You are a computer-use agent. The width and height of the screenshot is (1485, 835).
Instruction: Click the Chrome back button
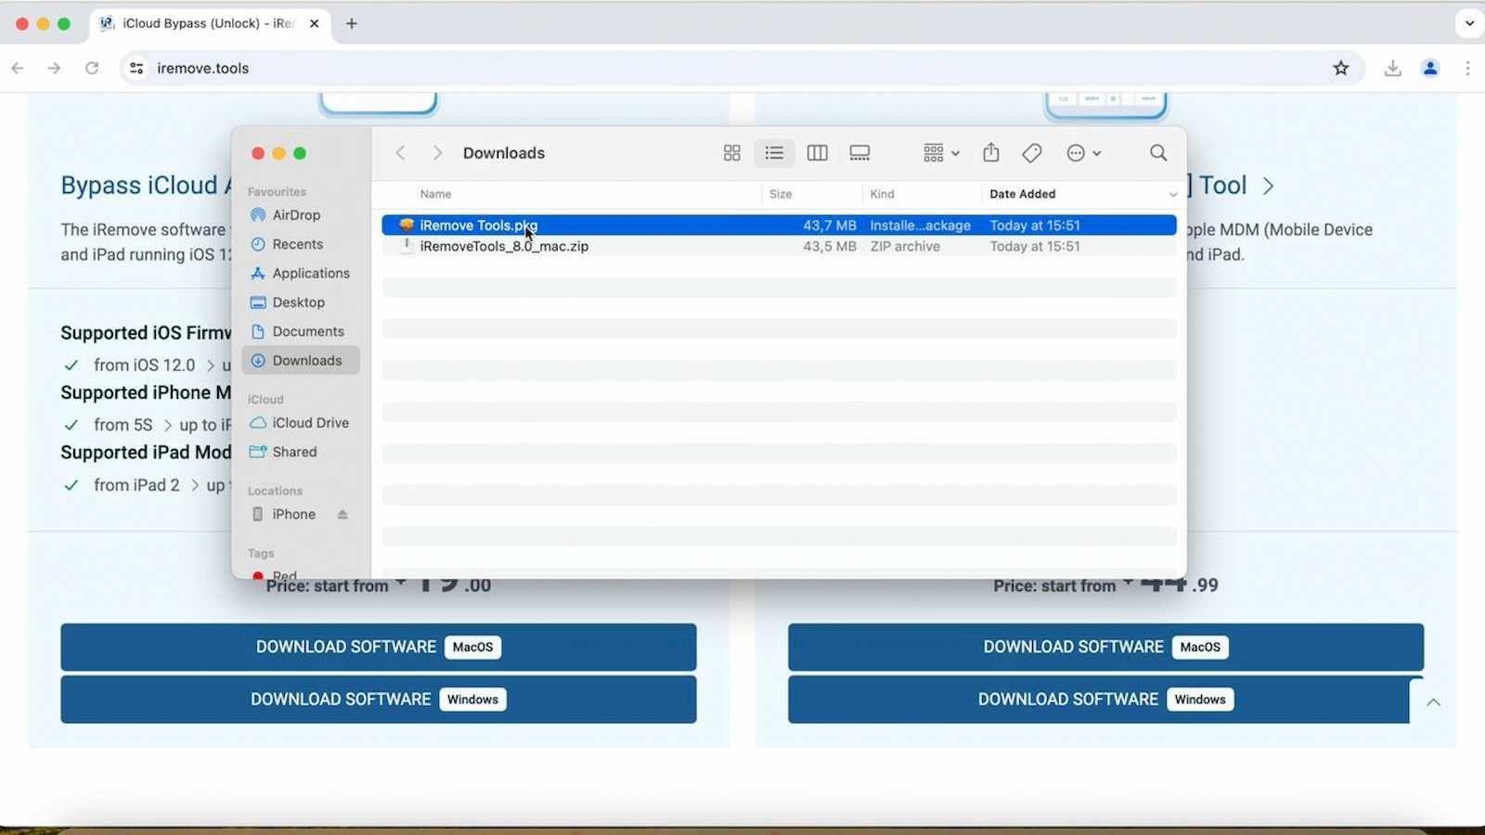[x=18, y=68]
